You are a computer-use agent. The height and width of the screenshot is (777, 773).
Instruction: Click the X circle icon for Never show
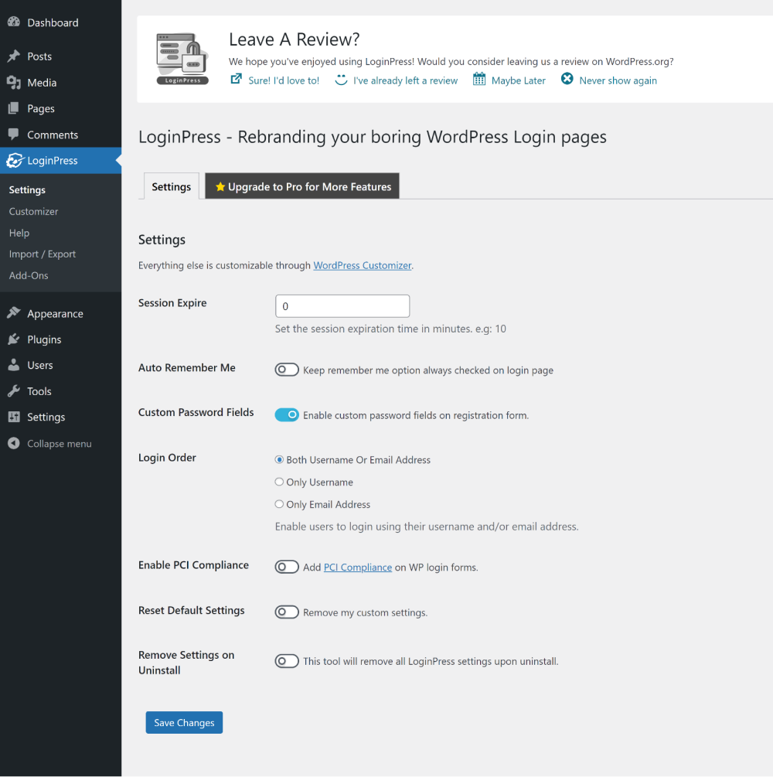567,79
